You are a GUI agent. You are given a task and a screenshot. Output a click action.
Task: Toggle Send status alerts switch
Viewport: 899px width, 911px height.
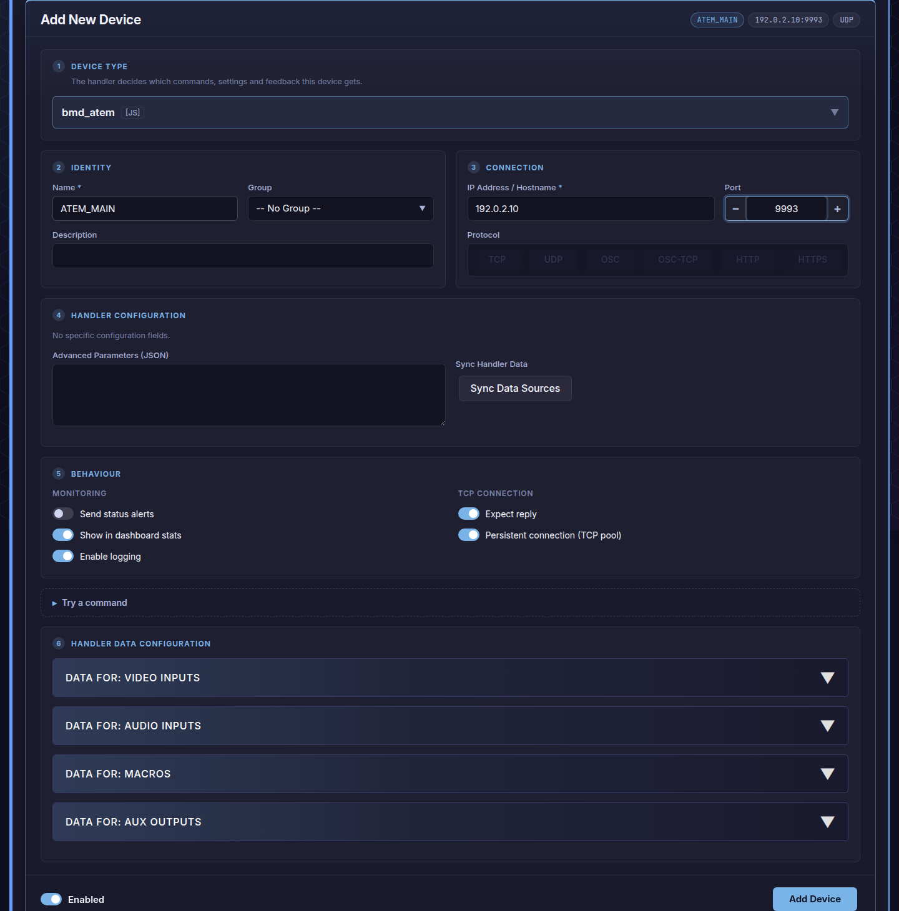tap(63, 514)
